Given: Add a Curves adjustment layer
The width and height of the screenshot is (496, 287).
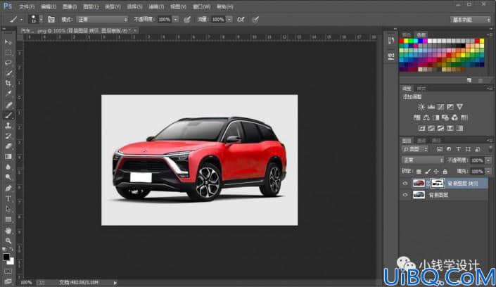Looking at the screenshot, I should click(440, 107).
